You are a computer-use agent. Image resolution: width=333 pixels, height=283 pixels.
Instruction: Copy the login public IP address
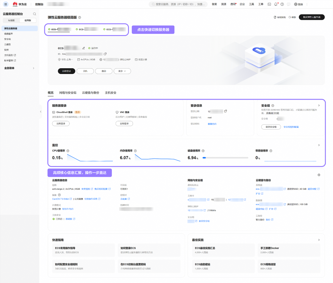[226, 111]
